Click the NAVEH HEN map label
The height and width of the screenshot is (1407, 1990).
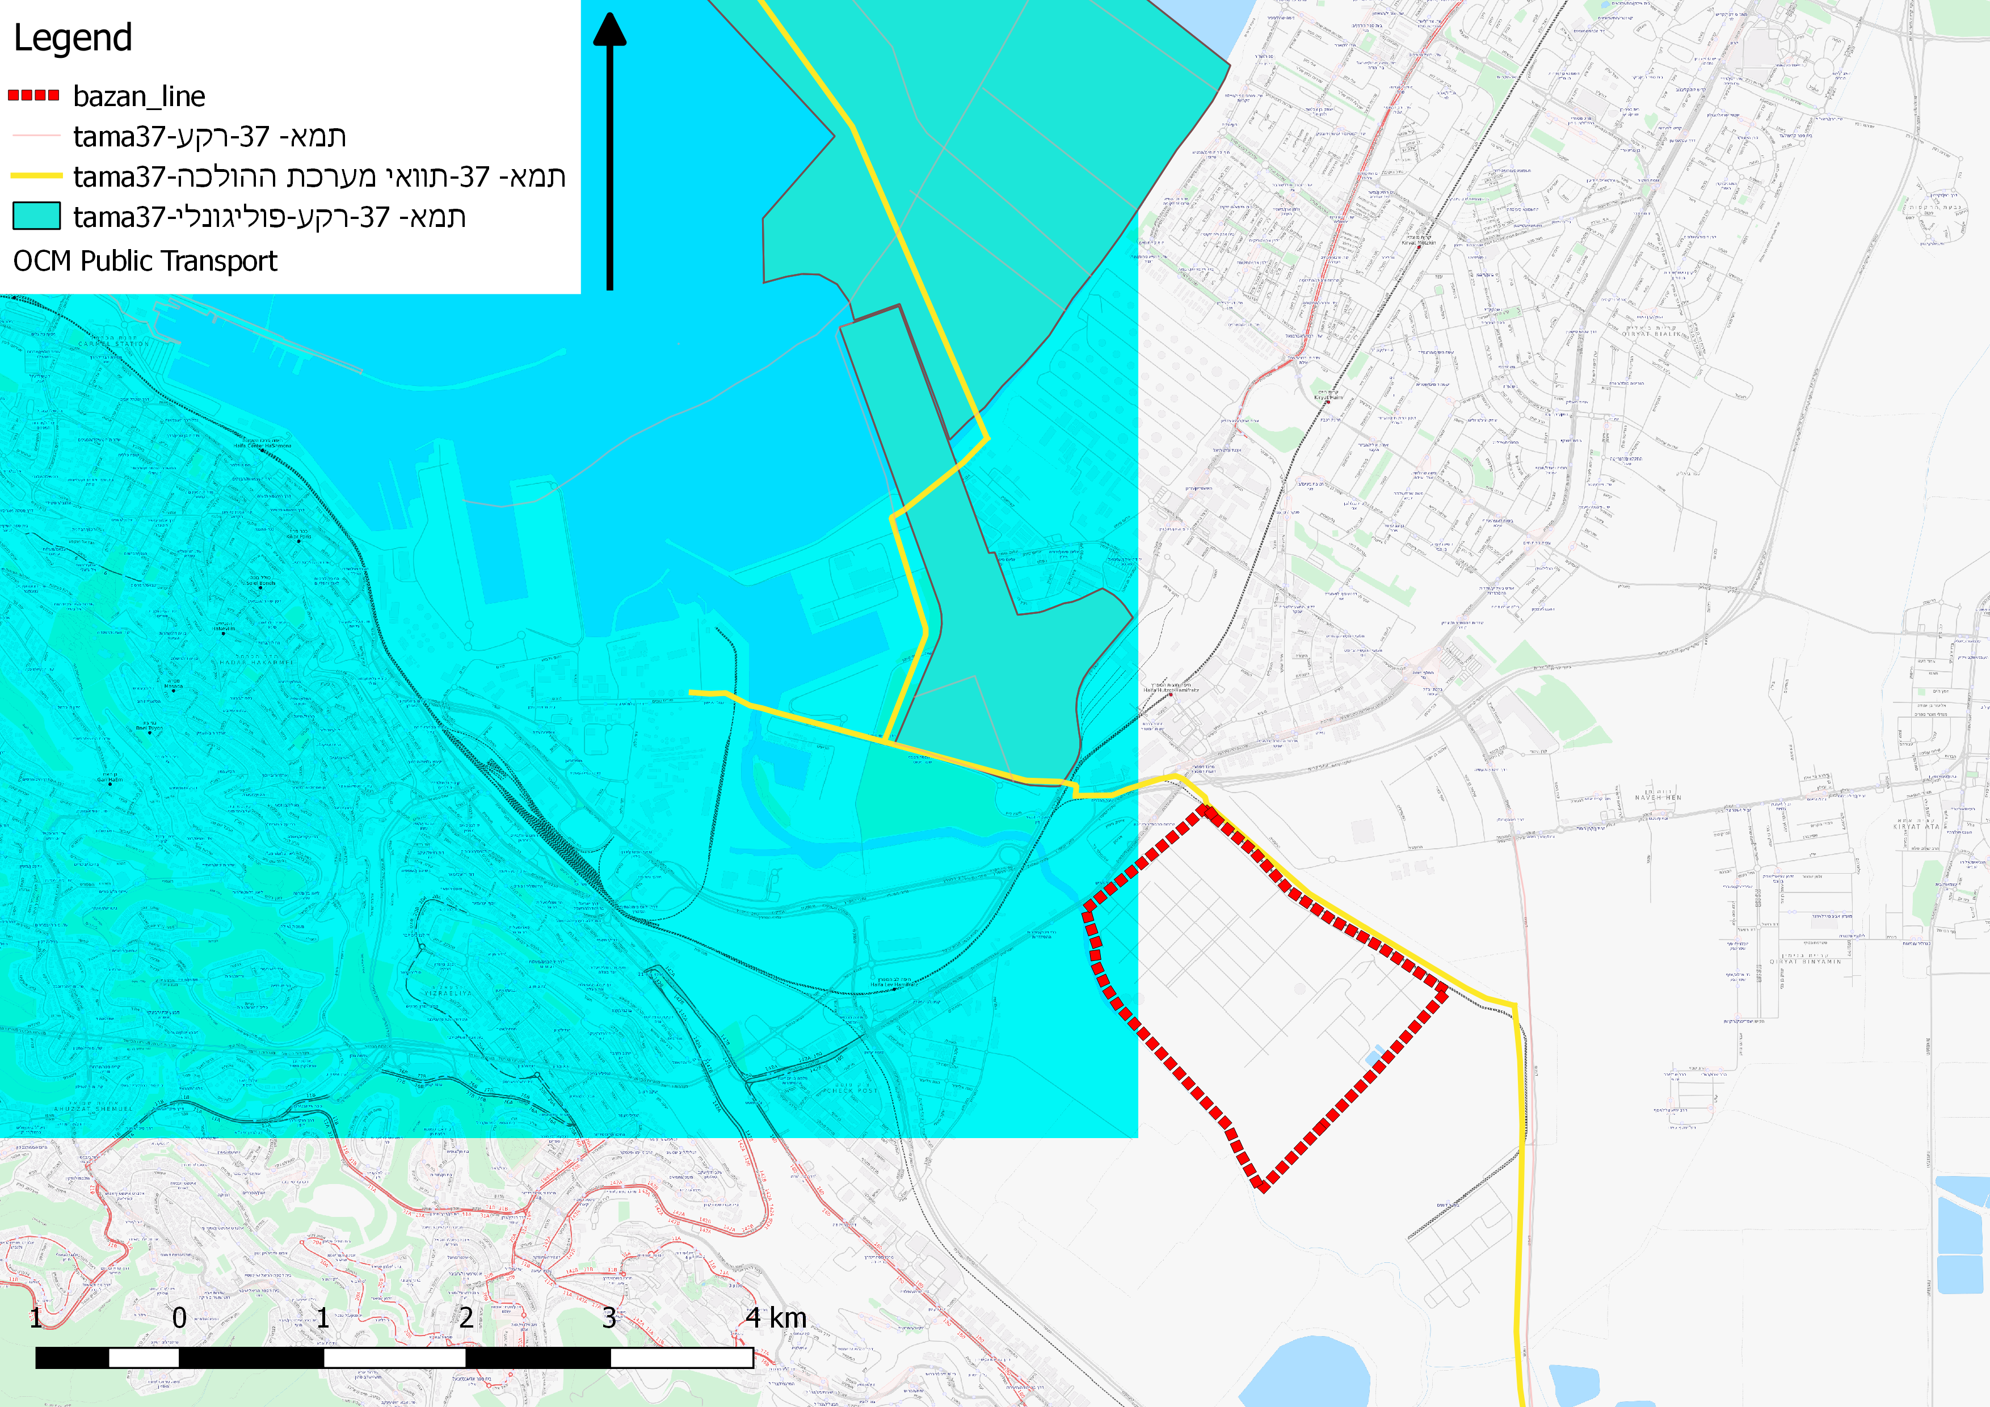(x=1657, y=797)
